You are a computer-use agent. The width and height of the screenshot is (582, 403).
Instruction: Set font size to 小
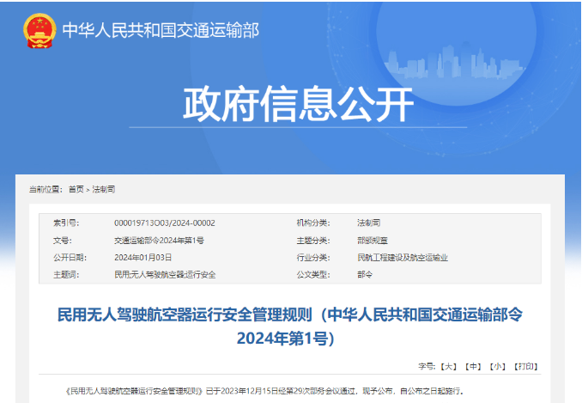[498, 367]
